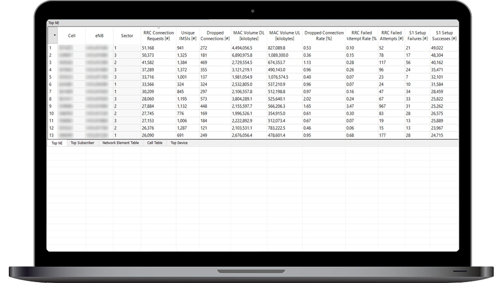Viewport: 503px width, 283px height.
Task: Open the Network Element Table tab
Action: tap(121, 143)
